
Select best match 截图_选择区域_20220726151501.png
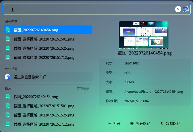coord(48,39)
